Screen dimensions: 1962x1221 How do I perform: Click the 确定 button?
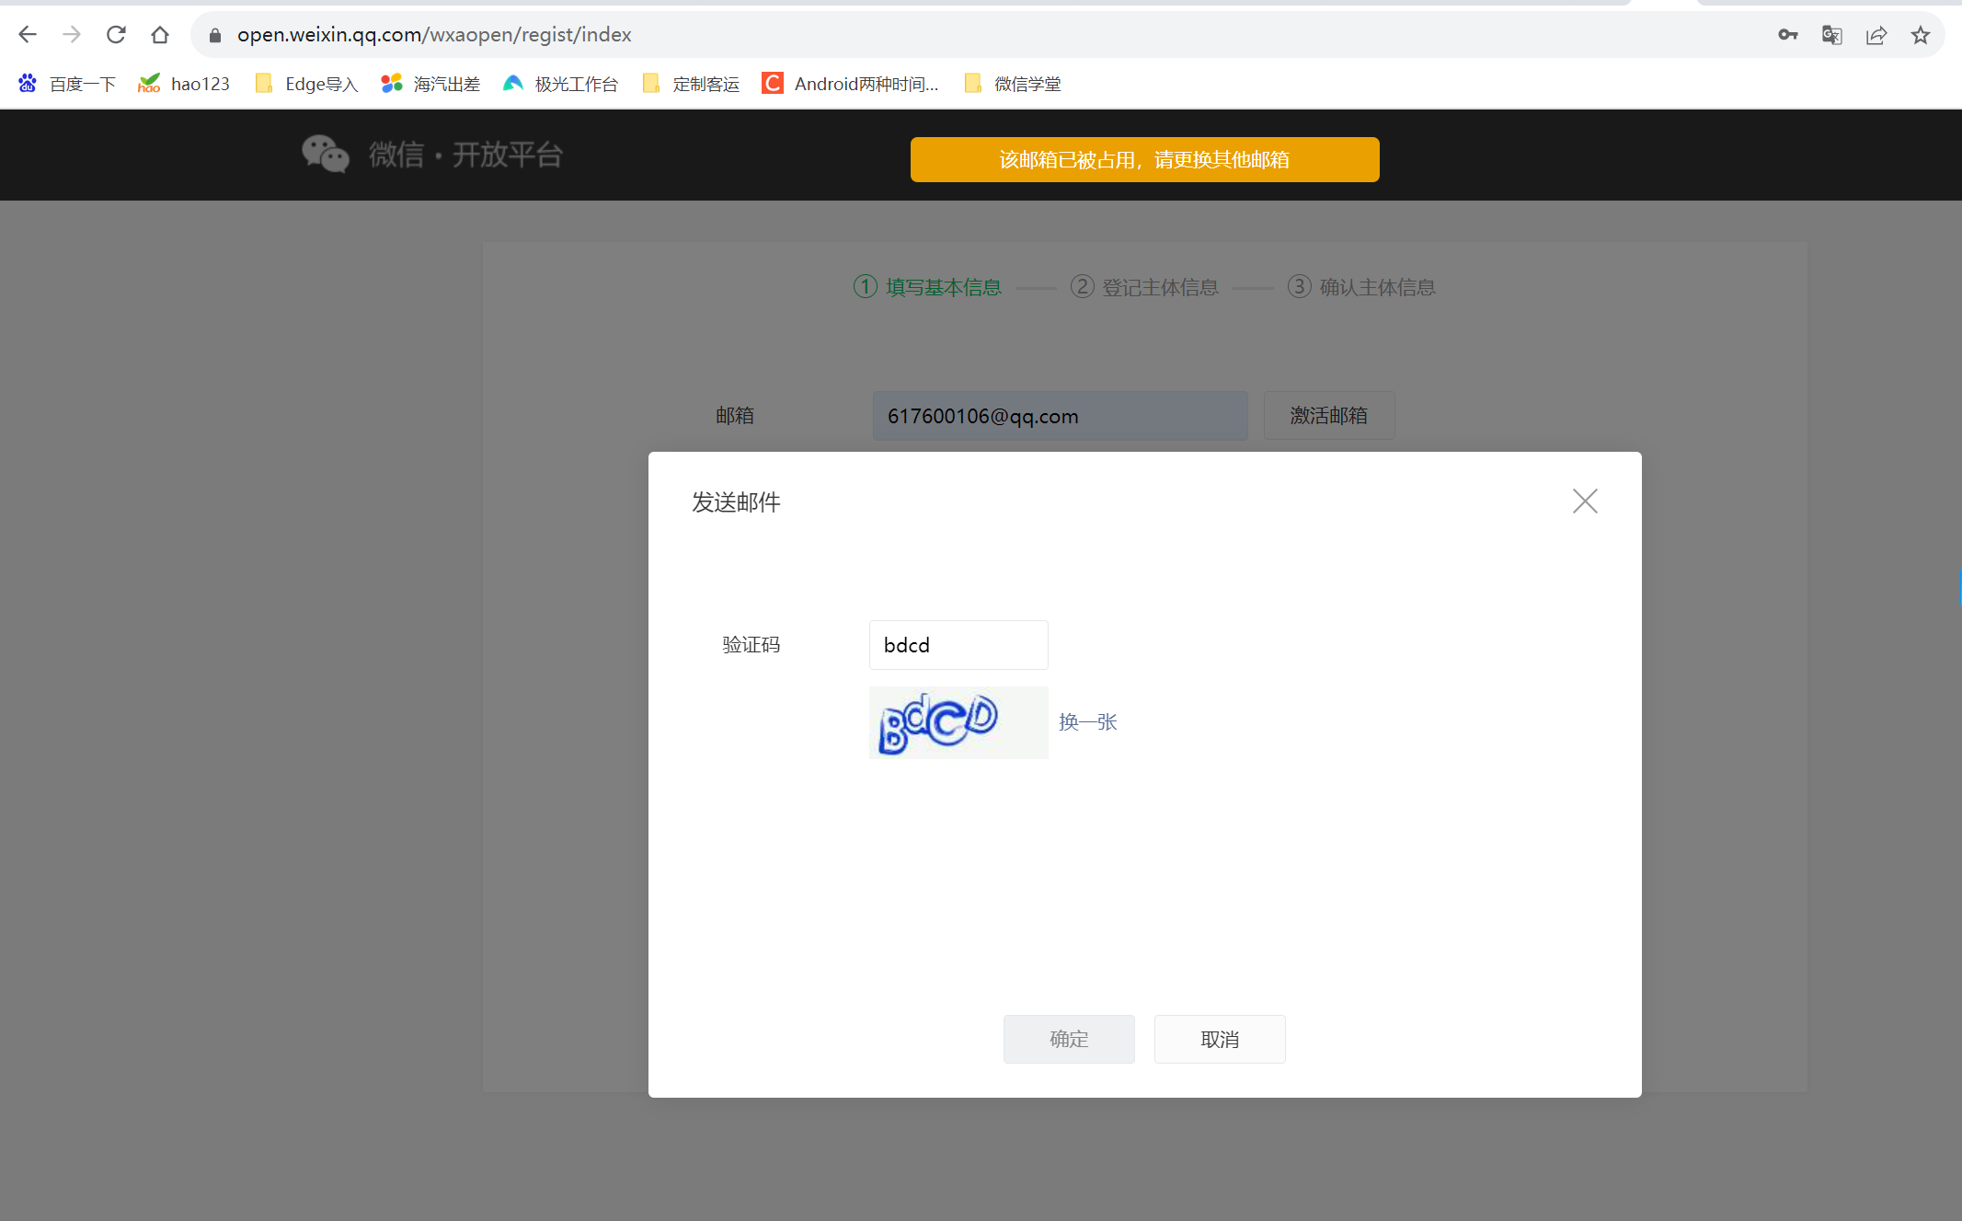click(1068, 1039)
